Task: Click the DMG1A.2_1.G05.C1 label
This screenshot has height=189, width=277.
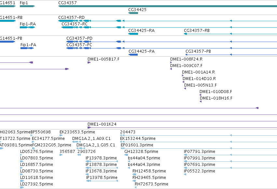Action: coord(96,145)
